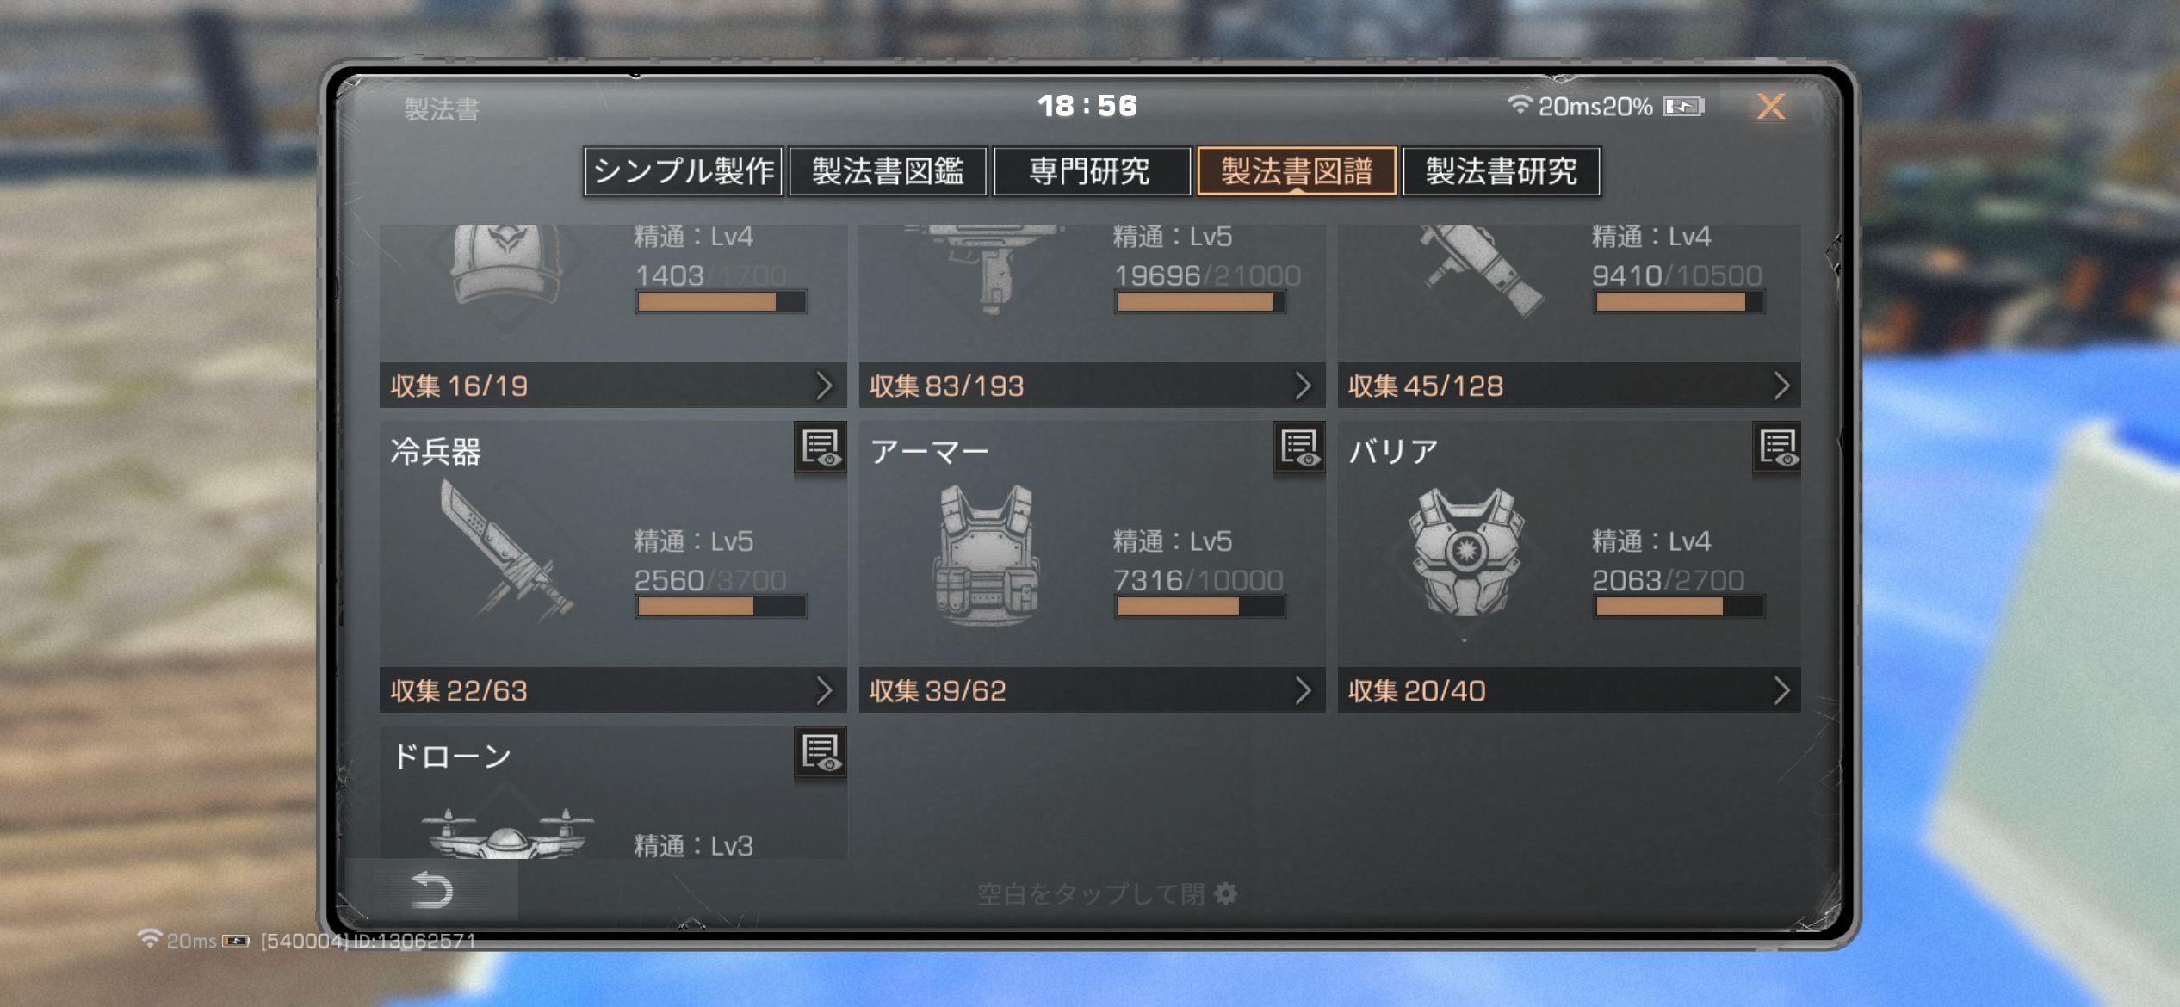The width and height of the screenshot is (2180, 1007).
Task: Click the 冷兵器 knife icon
Action: 505,551
